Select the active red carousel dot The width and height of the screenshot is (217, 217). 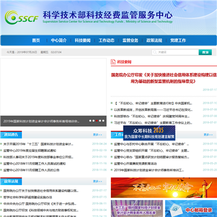point(96,121)
